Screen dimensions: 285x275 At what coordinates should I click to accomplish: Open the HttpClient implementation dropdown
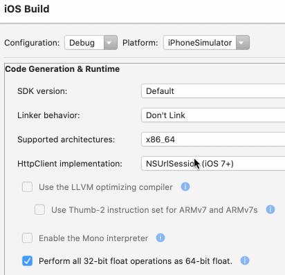213,164
